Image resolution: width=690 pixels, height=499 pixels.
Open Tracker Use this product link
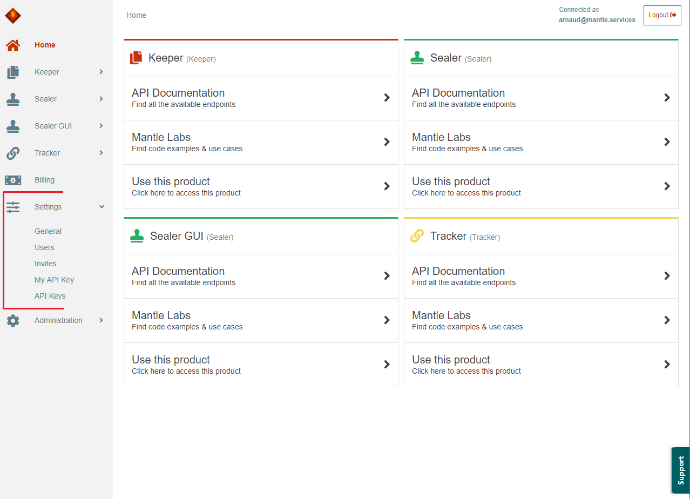[541, 365]
